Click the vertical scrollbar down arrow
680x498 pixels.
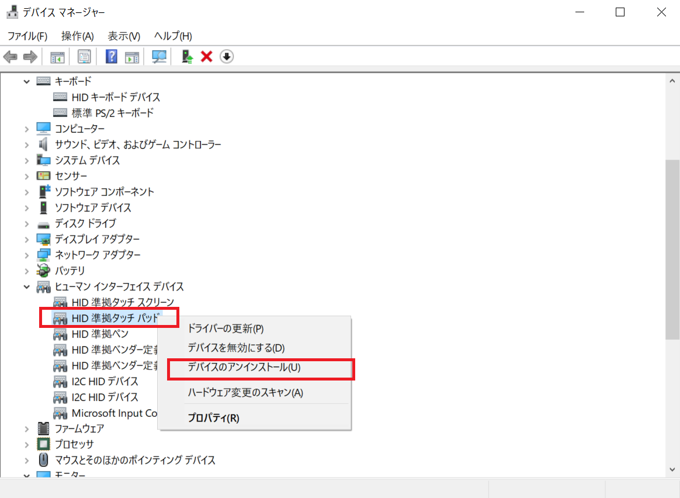coord(672,468)
